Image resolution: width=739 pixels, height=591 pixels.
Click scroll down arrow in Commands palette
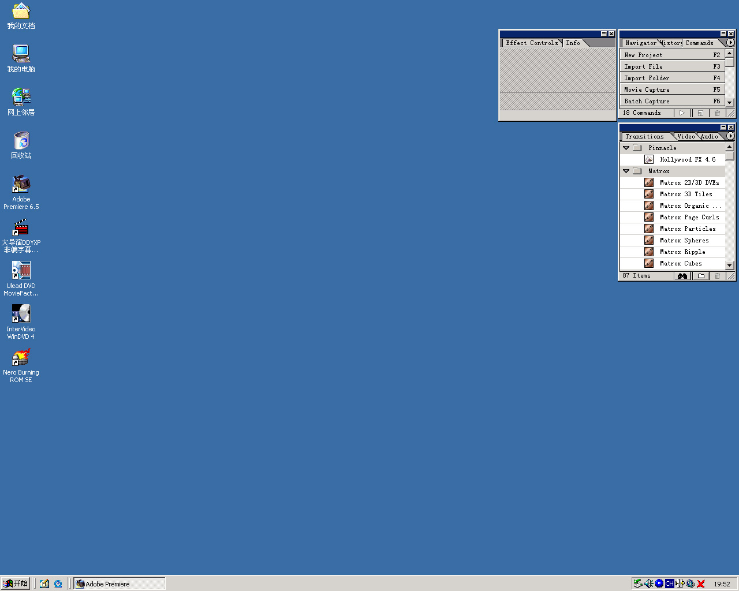point(730,102)
